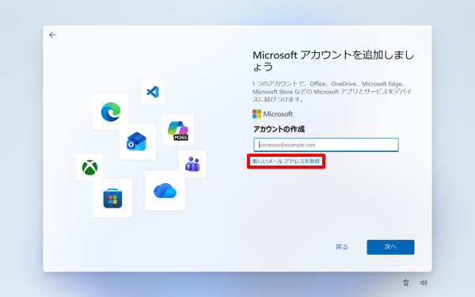Viewport: 475px width, 297px height.
Task: Click the Outlook icon tile
Action: pyautogui.click(x=137, y=142)
